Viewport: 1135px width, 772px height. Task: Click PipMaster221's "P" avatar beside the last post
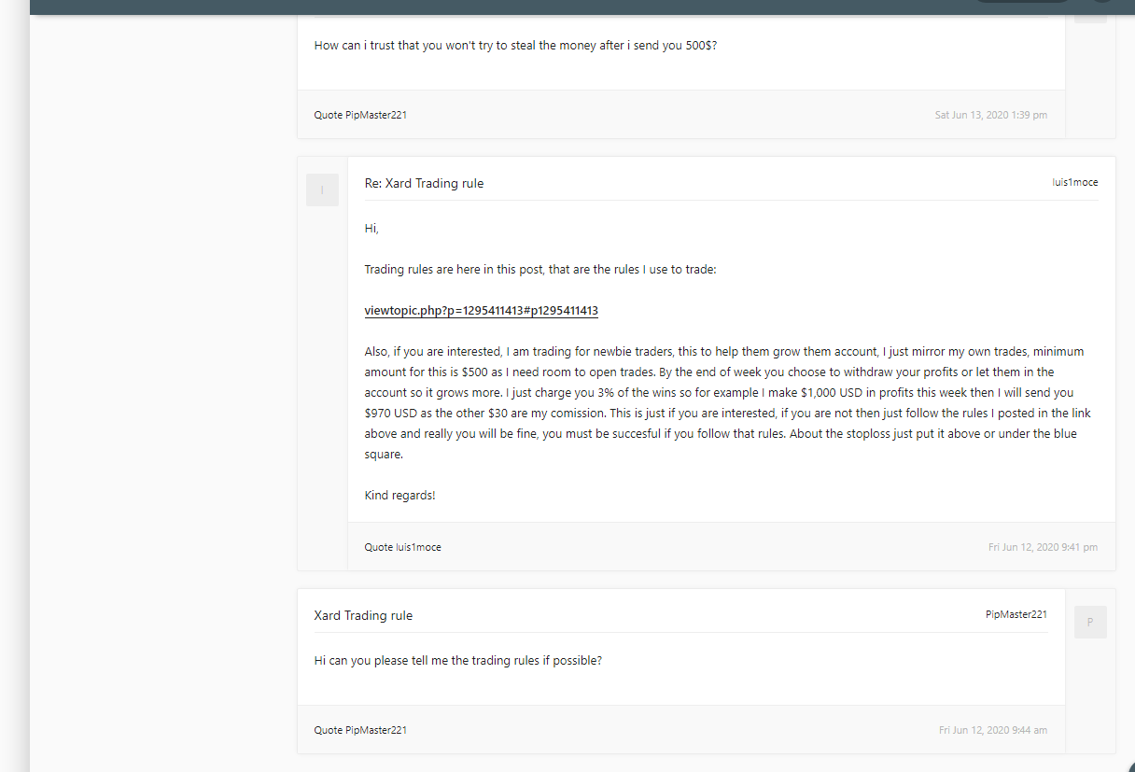(x=1090, y=622)
